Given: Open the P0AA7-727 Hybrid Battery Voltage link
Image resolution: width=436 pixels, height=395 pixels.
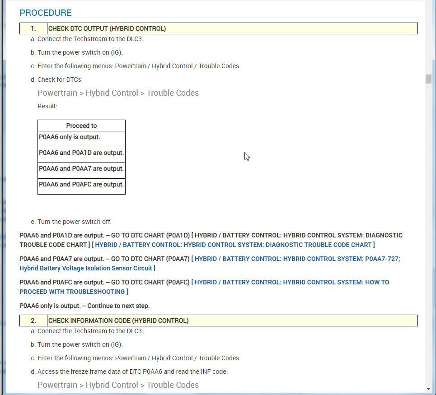Looking at the screenshot, I should (x=210, y=263).
